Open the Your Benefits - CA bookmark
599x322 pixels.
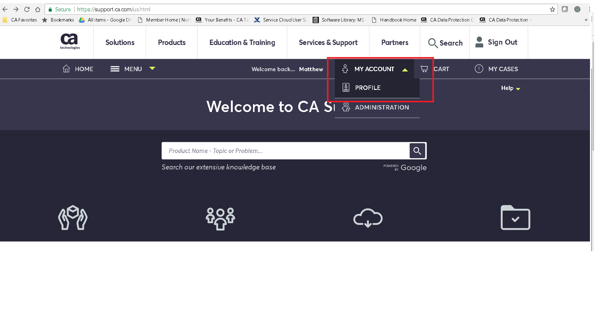tap(222, 20)
